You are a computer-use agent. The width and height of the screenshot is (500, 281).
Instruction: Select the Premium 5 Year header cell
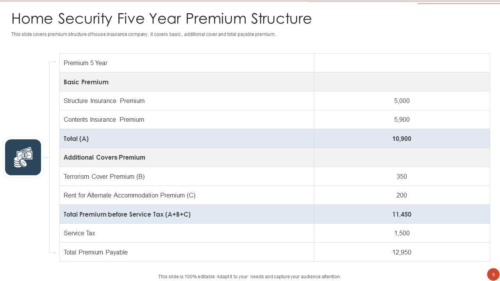(x=86, y=63)
